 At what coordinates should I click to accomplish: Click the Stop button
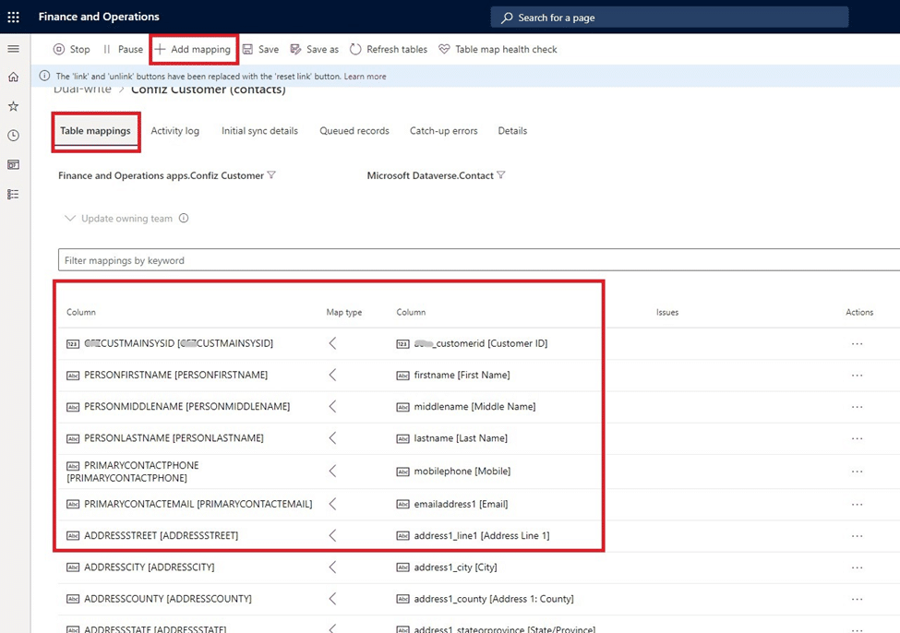coord(72,49)
